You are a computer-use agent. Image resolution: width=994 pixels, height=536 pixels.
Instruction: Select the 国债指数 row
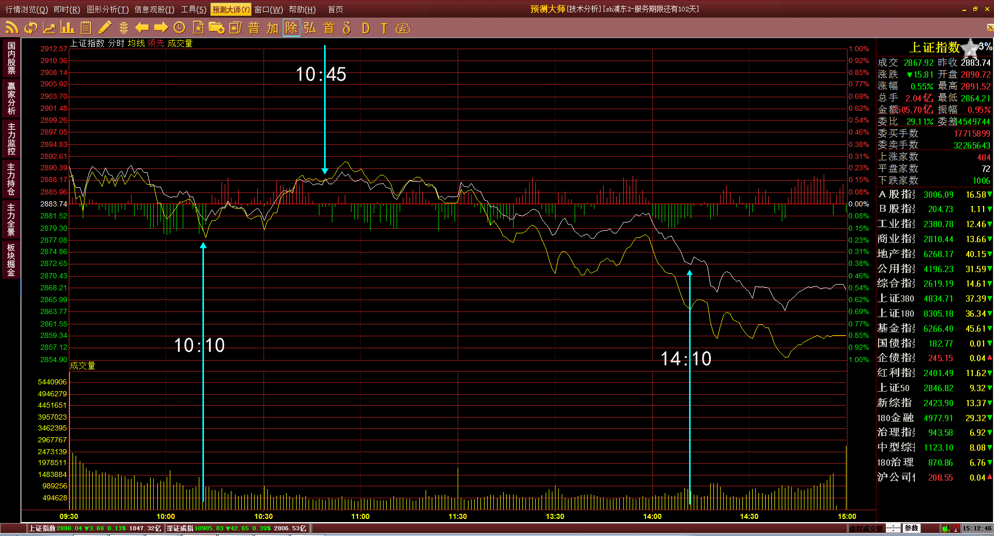point(935,344)
